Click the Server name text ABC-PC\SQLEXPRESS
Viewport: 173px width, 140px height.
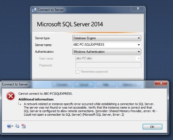[x=89, y=45]
